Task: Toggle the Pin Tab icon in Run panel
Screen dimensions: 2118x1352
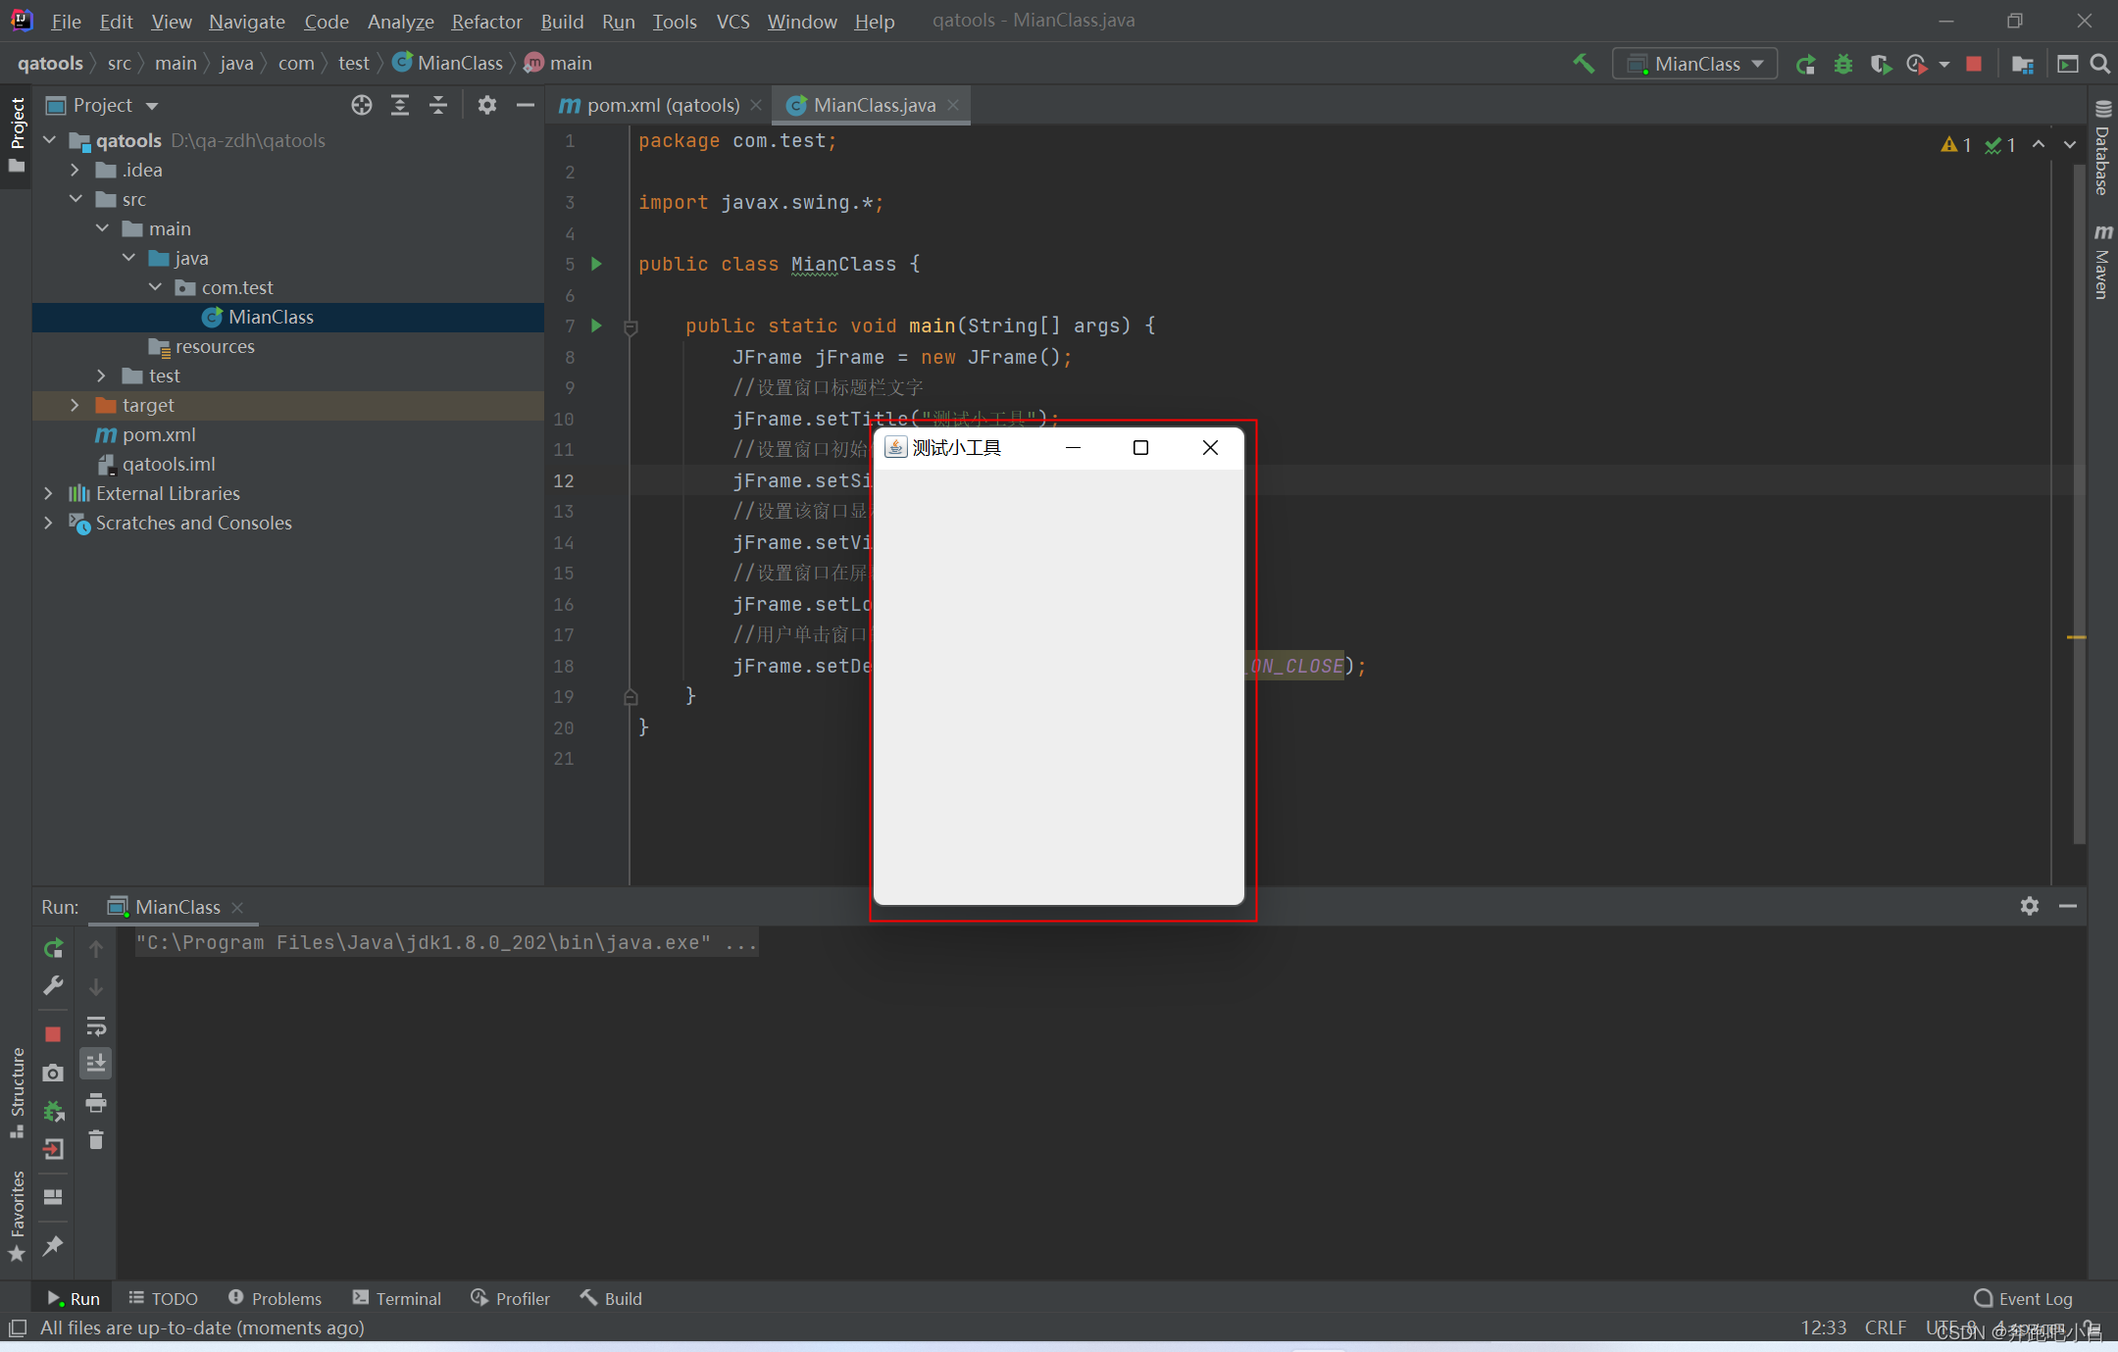Action: click(x=53, y=1246)
